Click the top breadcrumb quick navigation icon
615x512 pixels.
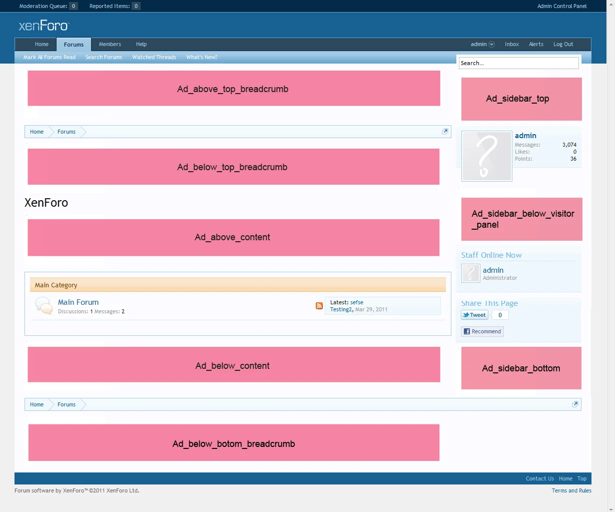[445, 132]
